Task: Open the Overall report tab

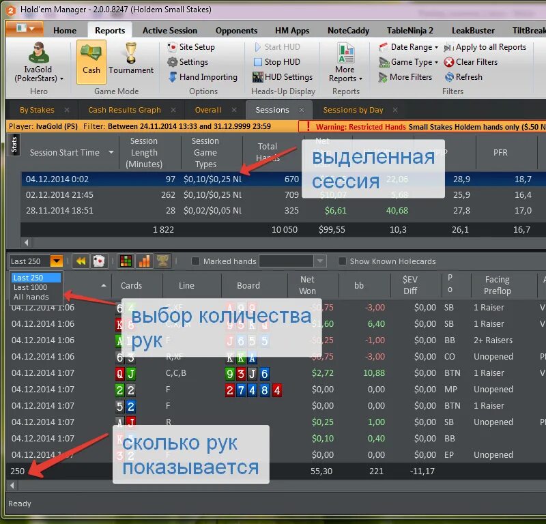Action: pos(208,110)
